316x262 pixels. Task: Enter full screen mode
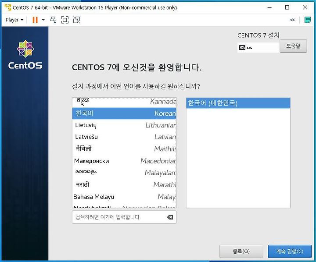point(65,20)
